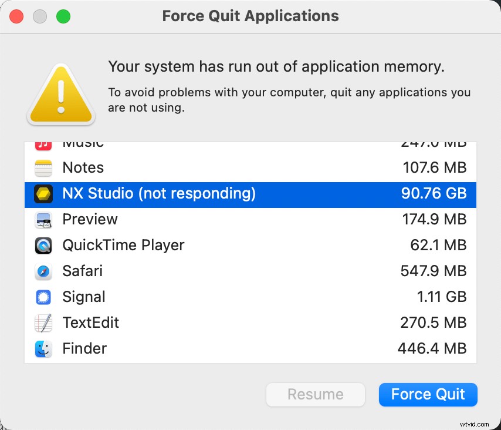Click the yellow warning triangle icon

[61, 94]
